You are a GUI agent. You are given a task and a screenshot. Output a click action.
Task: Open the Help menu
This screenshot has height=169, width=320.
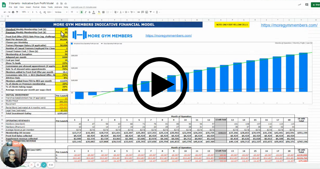(x=66, y=7)
